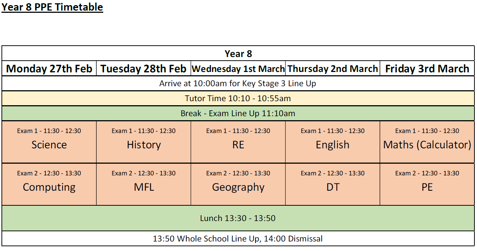Select the Wednesday 1st March column header
The image size is (477, 251).
[238, 69]
